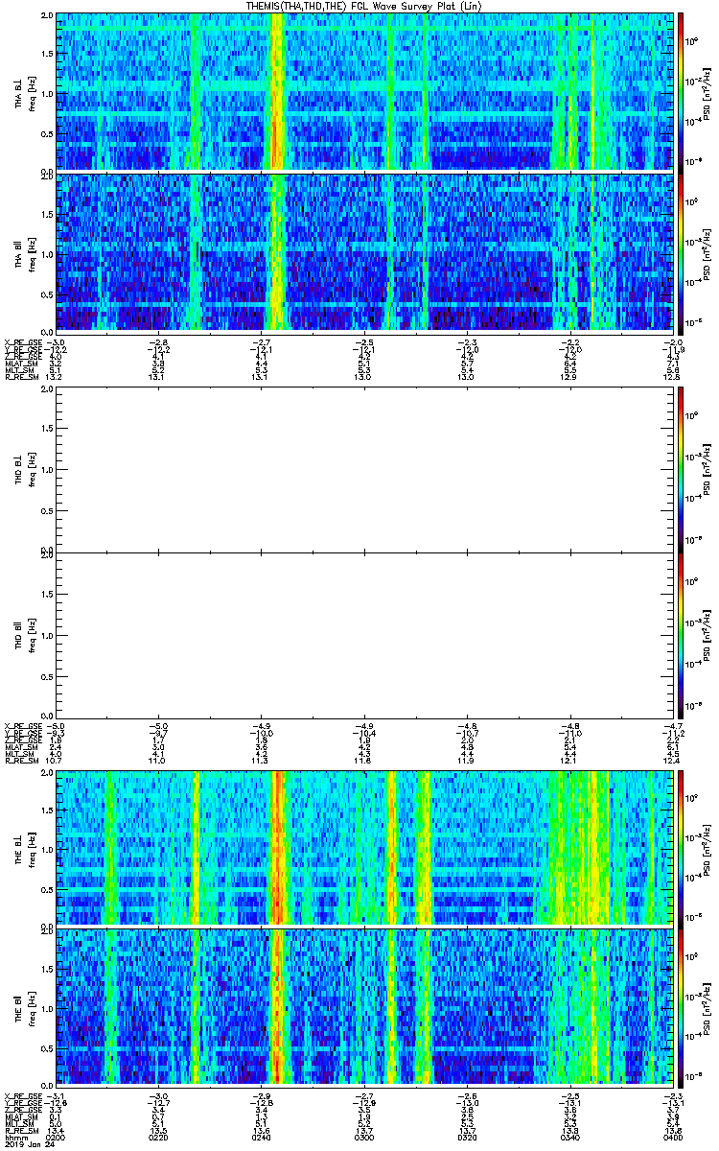Click the color bar beside THE B-perpendicular panel
Screen dimensions: 719x1151
point(682,848)
